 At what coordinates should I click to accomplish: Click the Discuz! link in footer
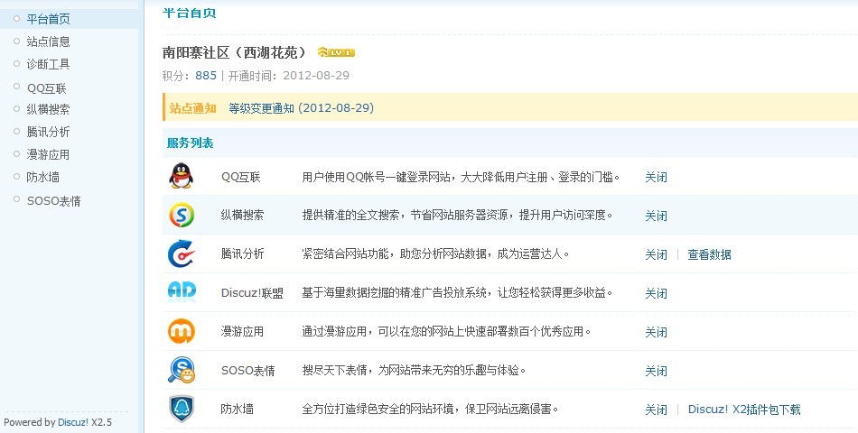[73, 422]
